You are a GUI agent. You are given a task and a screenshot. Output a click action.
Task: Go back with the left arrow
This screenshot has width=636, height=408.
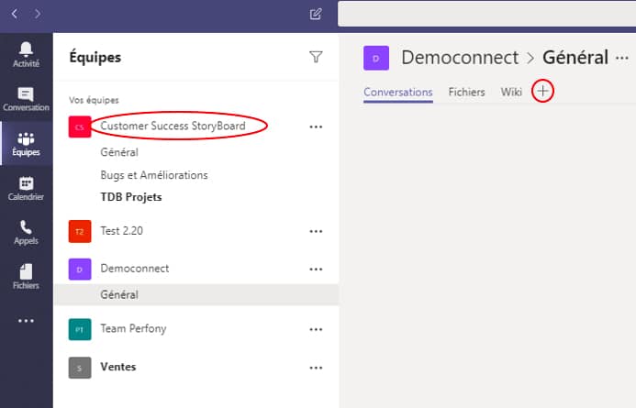tap(15, 14)
